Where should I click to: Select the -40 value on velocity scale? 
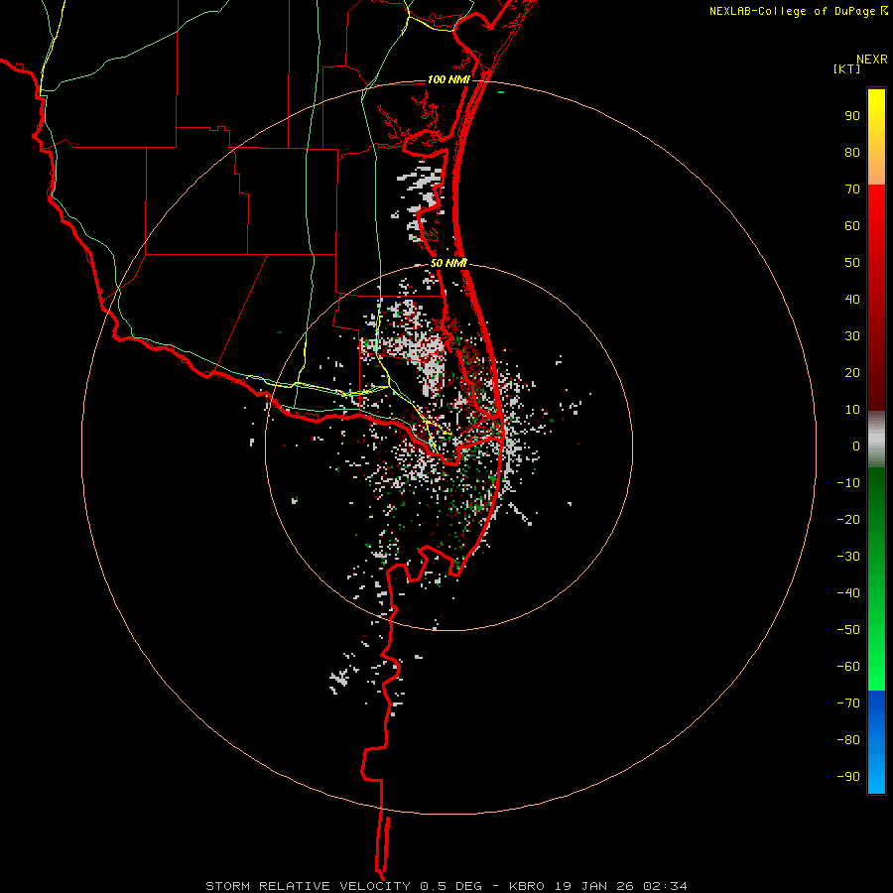coord(848,593)
